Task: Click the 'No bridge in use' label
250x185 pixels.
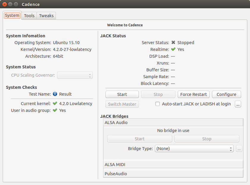Action: click(173, 131)
